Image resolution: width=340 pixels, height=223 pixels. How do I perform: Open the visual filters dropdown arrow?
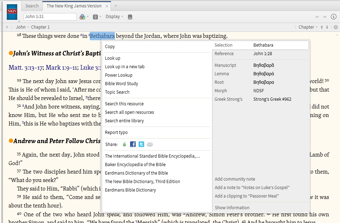click(88, 17)
